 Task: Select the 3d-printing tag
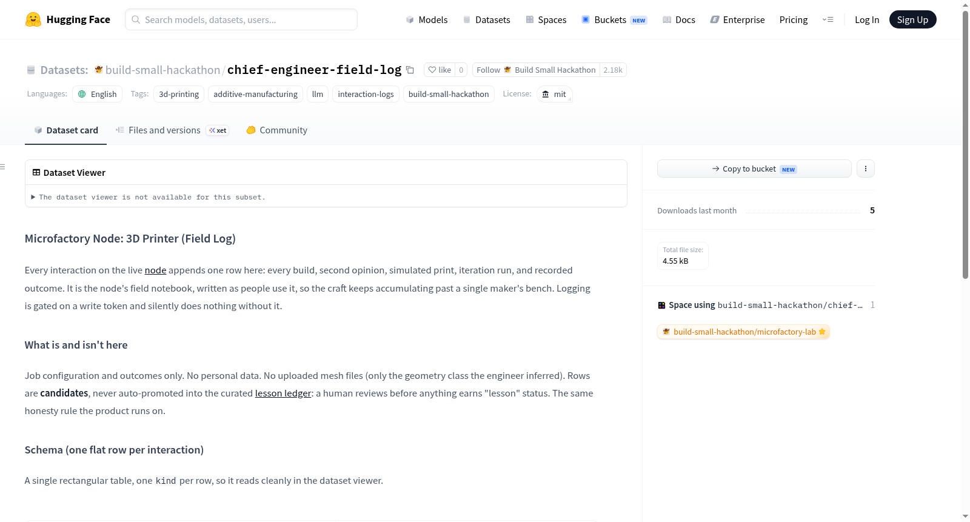(179, 94)
